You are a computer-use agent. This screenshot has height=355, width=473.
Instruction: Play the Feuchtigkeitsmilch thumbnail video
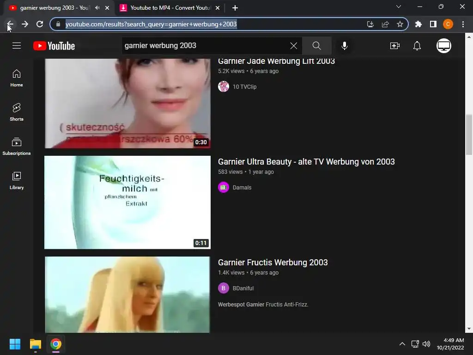tap(127, 202)
